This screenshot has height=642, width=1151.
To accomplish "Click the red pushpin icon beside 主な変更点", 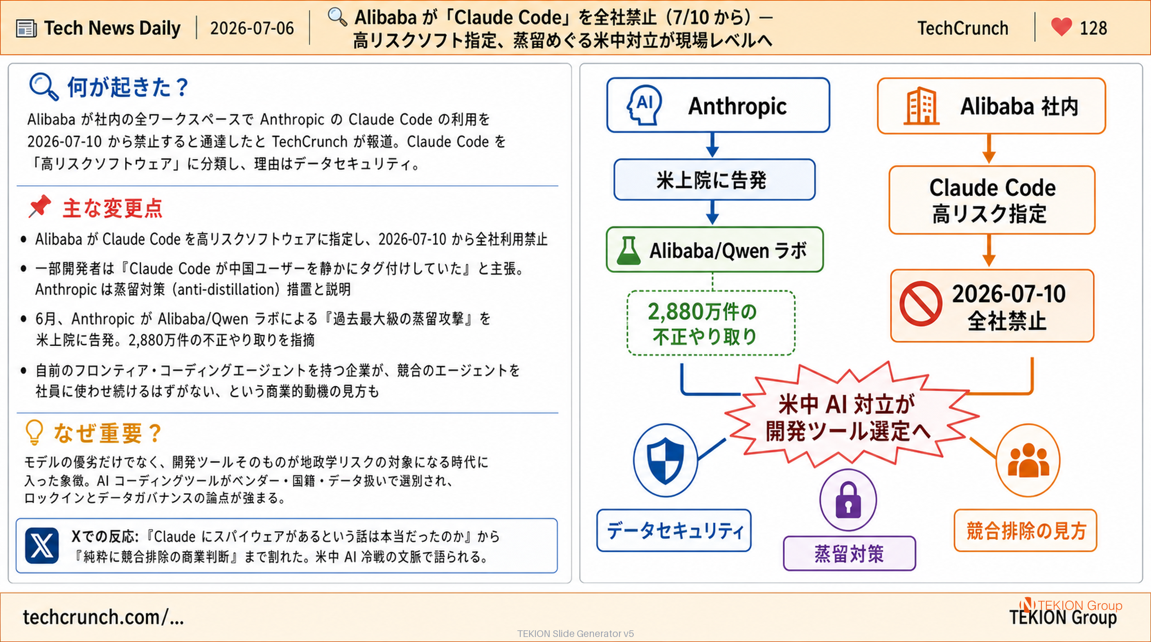I will 40,207.
